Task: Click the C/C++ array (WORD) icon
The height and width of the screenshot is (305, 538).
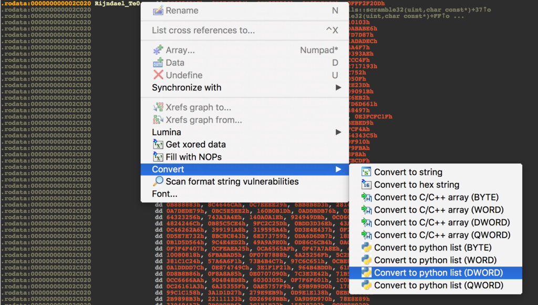Action: pos(366,209)
